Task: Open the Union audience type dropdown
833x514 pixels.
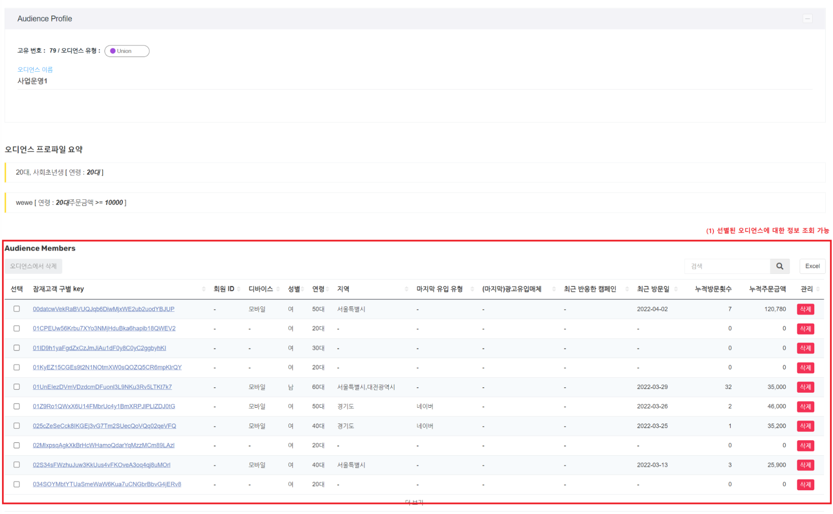Action: click(x=127, y=51)
